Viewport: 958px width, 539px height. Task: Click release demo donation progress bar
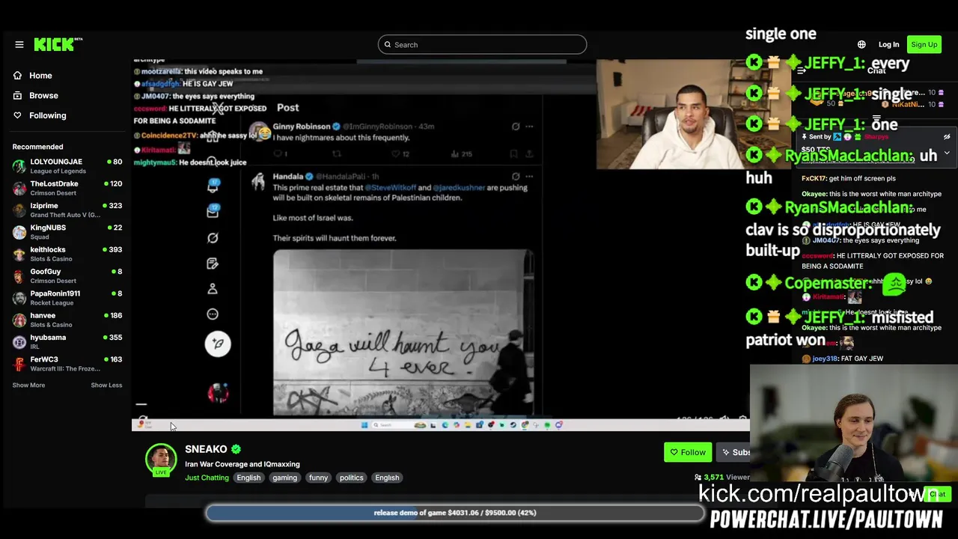pyautogui.click(x=455, y=513)
